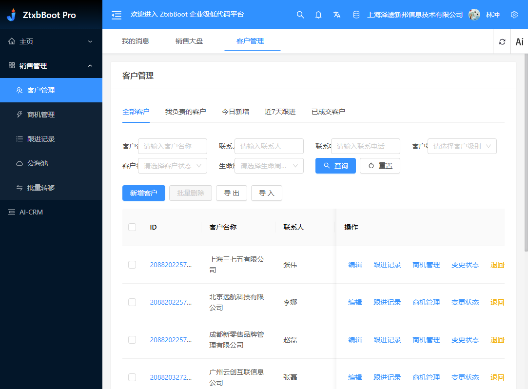Click the company name 上海泽途新邦信息技术有限公司
528x389 pixels.
coord(415,15)
